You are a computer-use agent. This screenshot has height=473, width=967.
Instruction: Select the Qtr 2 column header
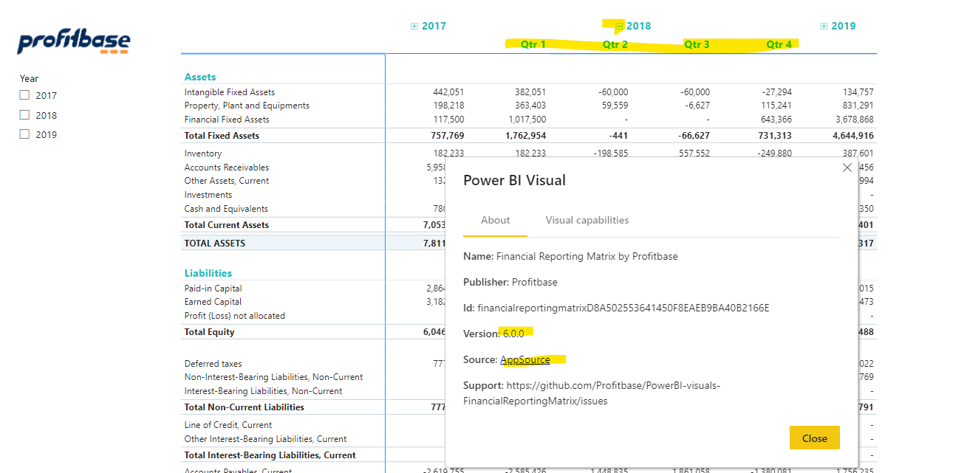(615, 44)
